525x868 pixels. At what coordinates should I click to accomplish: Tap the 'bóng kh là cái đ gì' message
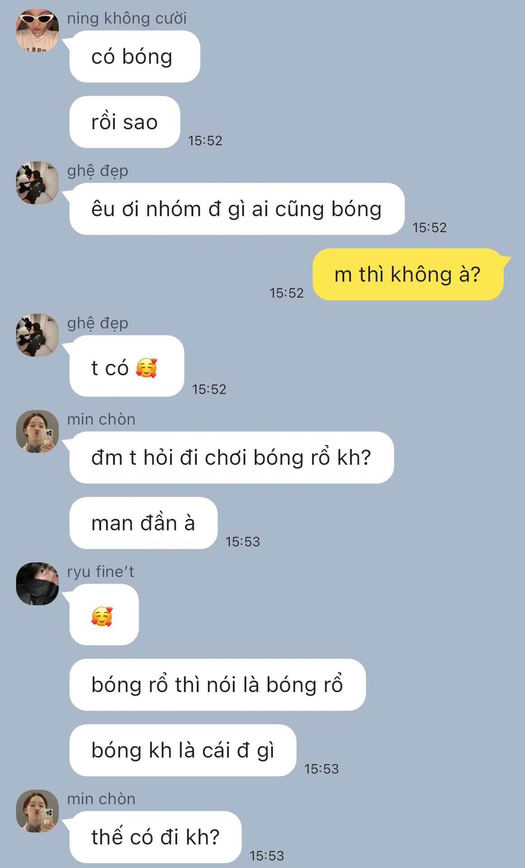(183, 750)
